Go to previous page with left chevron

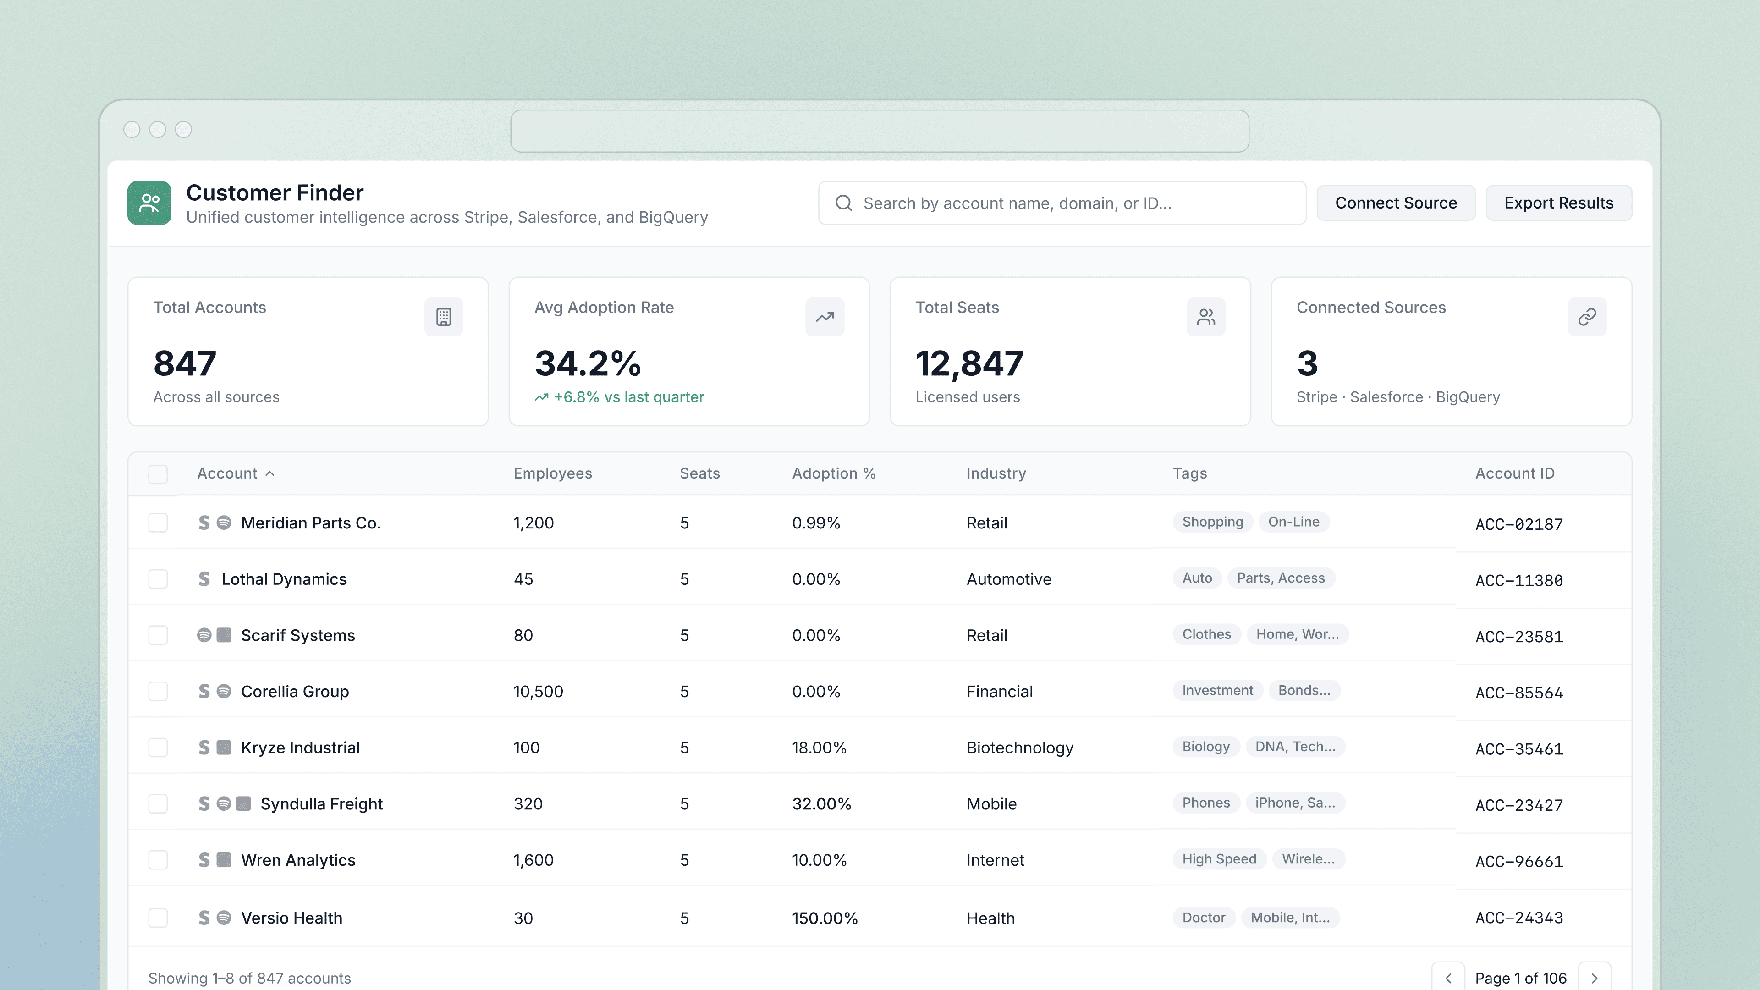(1448, 978)
